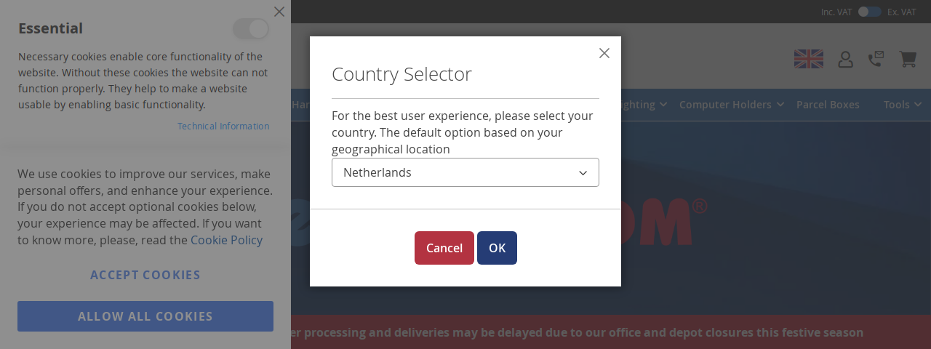Open the user account icon
The image size is (931, 349).
[x=845, y=59]
